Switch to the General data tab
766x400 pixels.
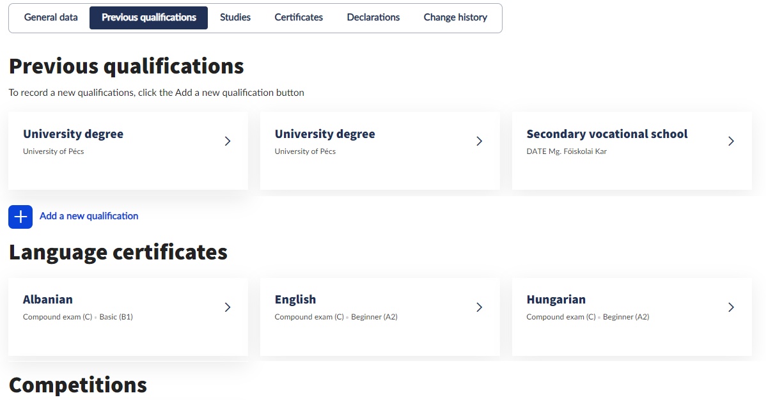(x=51, y=18)
